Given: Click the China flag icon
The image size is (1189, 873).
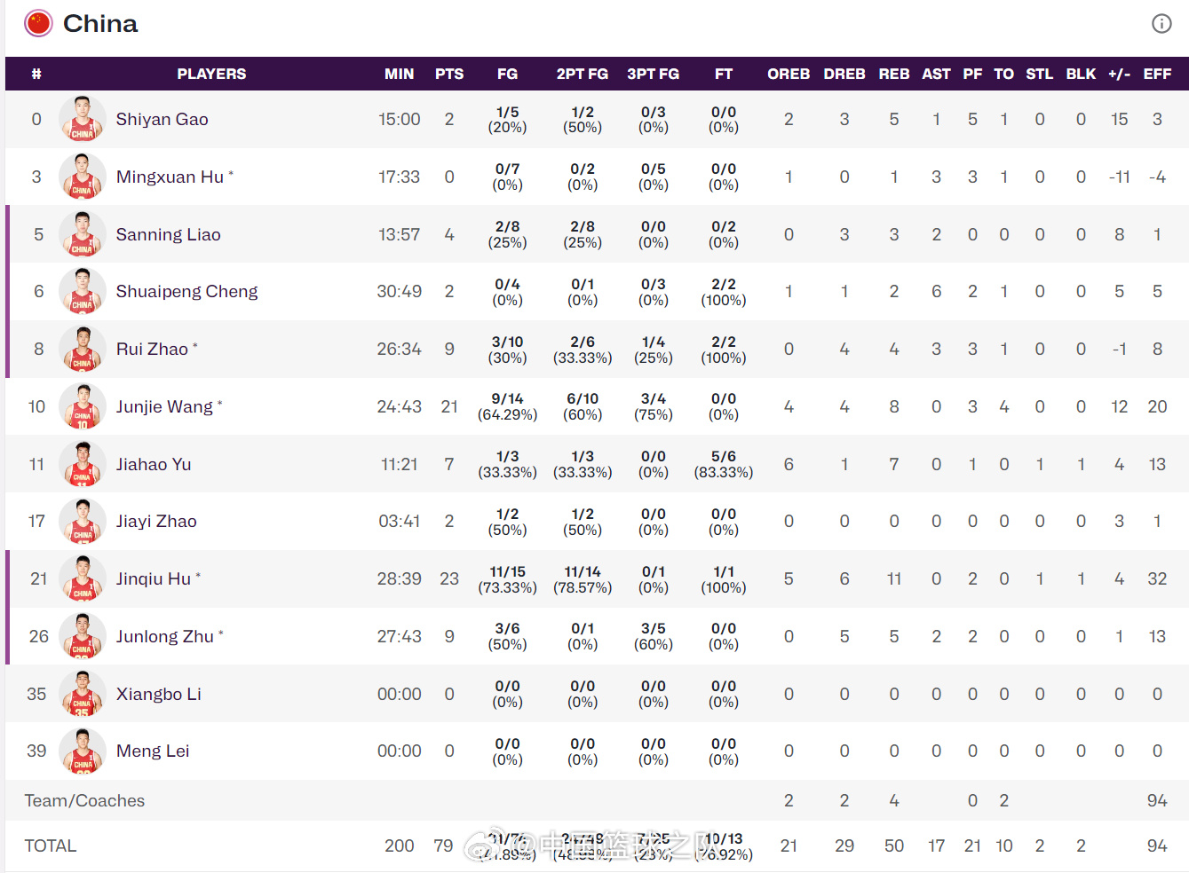Looking at the screenshot, I should [x=39, y=23].
